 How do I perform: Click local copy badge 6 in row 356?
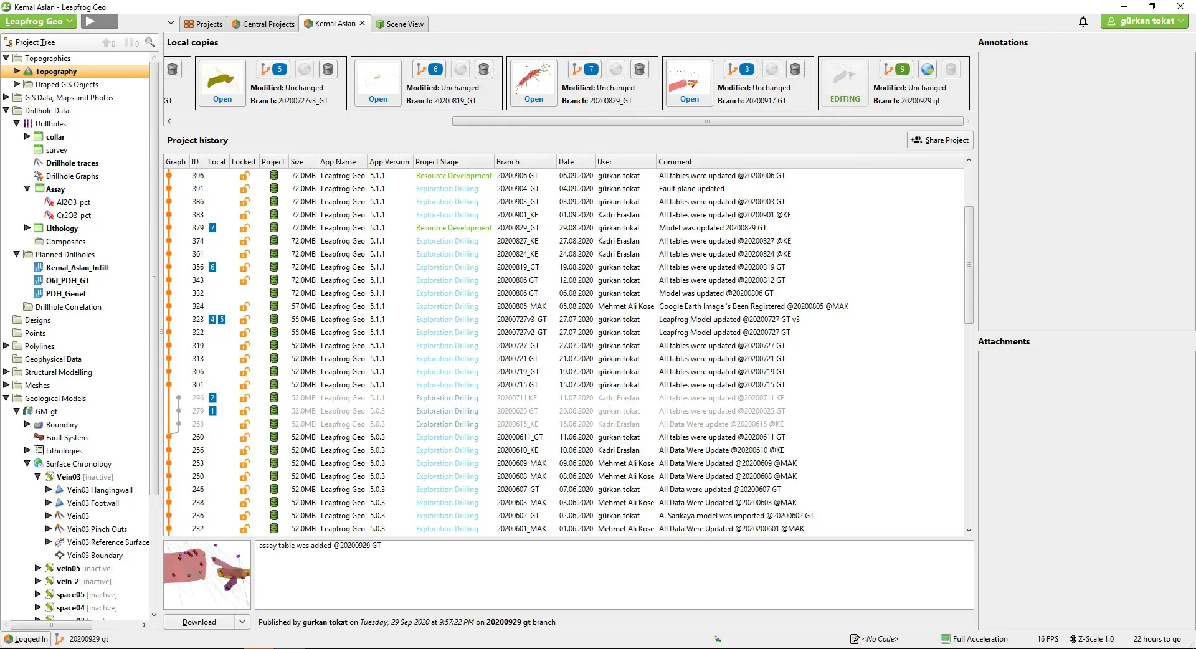coord(212,267)
